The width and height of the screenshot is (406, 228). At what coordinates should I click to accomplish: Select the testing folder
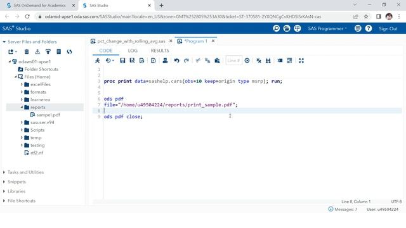pyautogui.click(x=37, y=145)
